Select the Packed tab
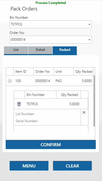Viewport: 102px width, 181px height. [65, 51]
